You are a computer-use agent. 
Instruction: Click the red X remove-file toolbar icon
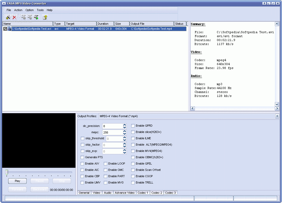tap(14, 17)
